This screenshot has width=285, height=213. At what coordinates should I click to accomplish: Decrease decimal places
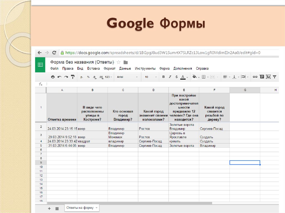(95, 77)
